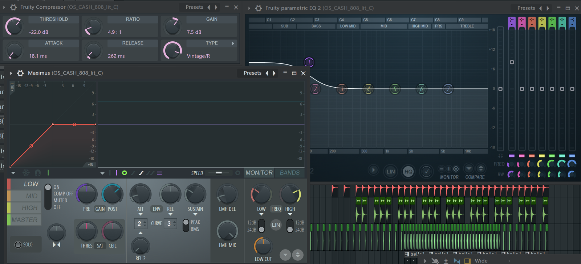
Task: Click the double-curve icon in Maximus toolbar
Action: point(150,173)
